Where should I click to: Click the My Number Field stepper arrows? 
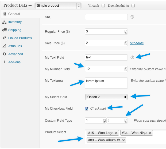[x=126, y=69]
